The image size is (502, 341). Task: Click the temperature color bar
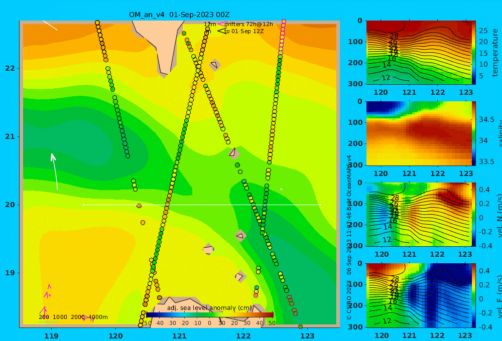[x=473, y=53]
